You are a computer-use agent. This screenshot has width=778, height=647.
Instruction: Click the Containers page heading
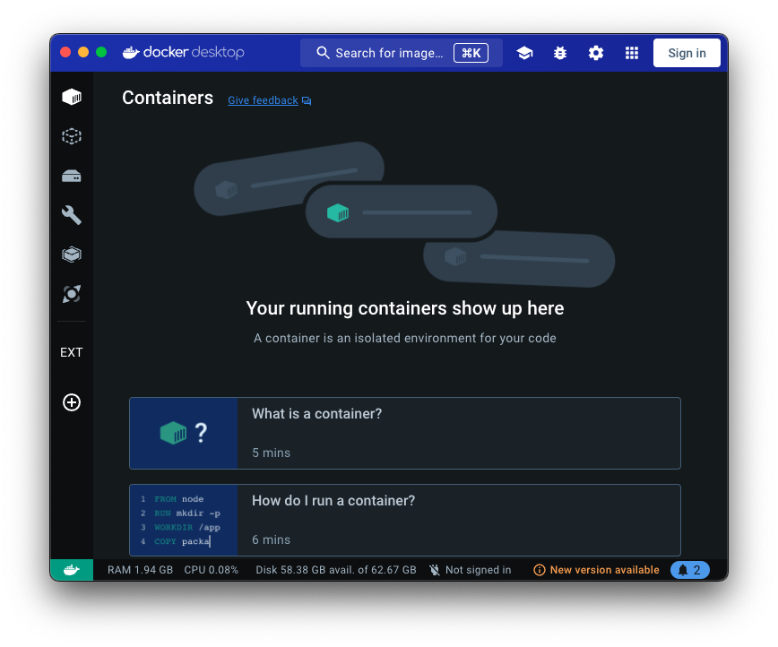(168, 98)
